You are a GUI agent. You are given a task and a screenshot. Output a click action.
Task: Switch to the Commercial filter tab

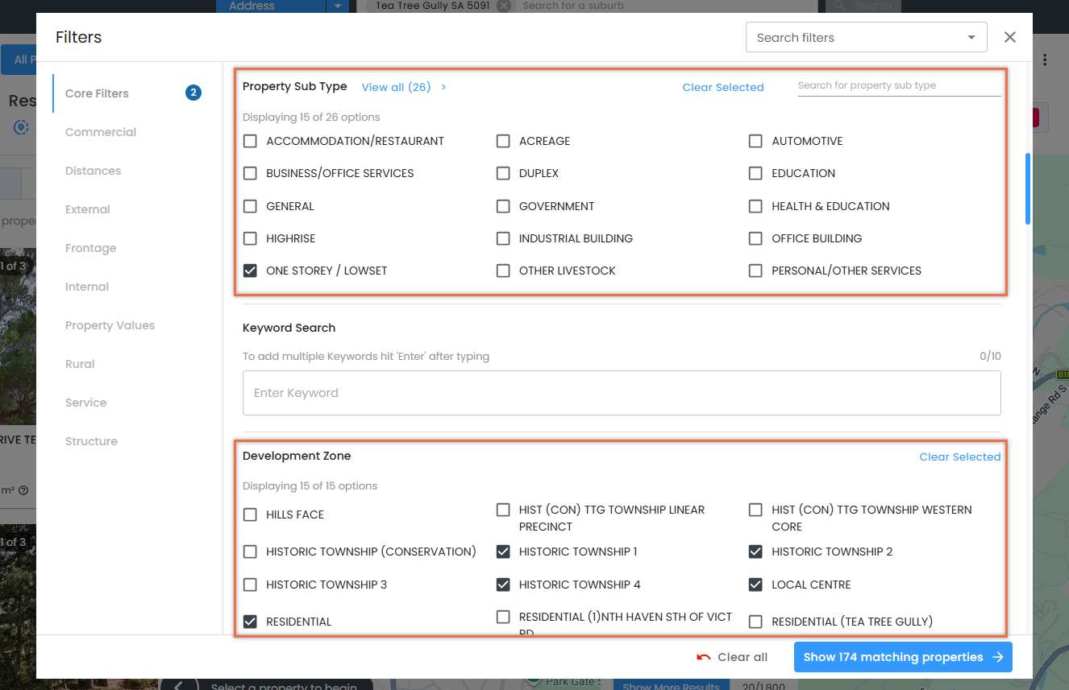[x=101, y=132]
